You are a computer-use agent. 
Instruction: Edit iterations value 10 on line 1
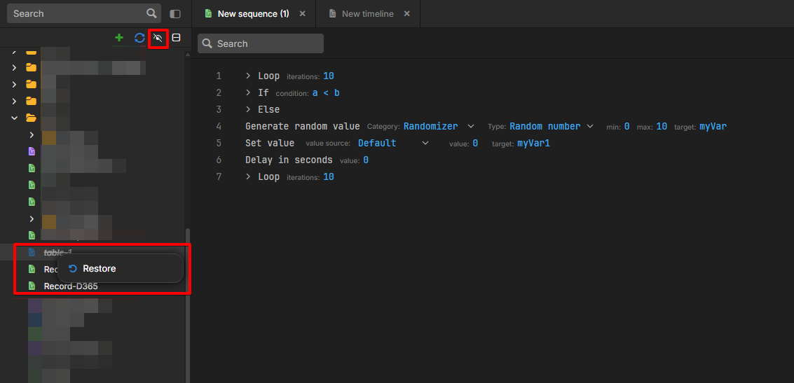329,76
